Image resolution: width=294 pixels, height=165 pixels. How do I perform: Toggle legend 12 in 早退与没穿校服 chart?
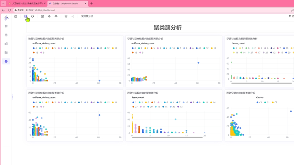(x=206, y=48)
